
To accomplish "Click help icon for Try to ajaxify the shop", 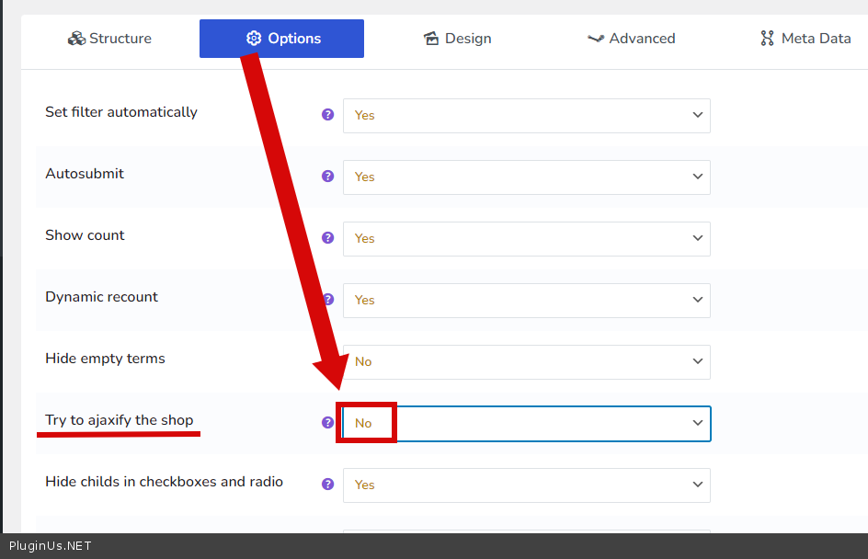I will click(x=327, y=423).
